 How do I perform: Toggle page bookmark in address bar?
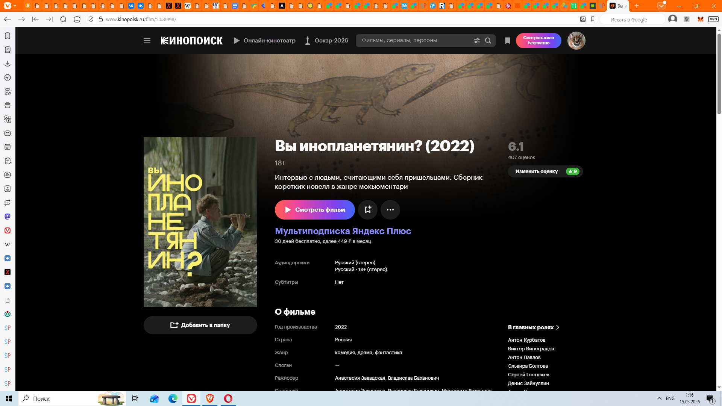point(593,19)
